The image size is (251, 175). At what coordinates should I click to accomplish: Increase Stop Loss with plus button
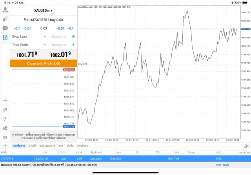tap(73, 36)
